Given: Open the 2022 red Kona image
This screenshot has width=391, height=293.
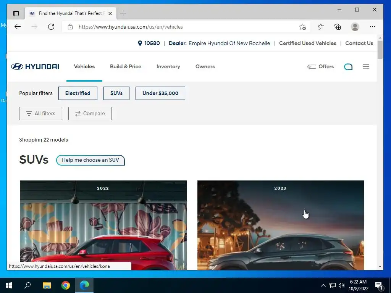Looking at the screenshot, I should (x=103, y=225).
